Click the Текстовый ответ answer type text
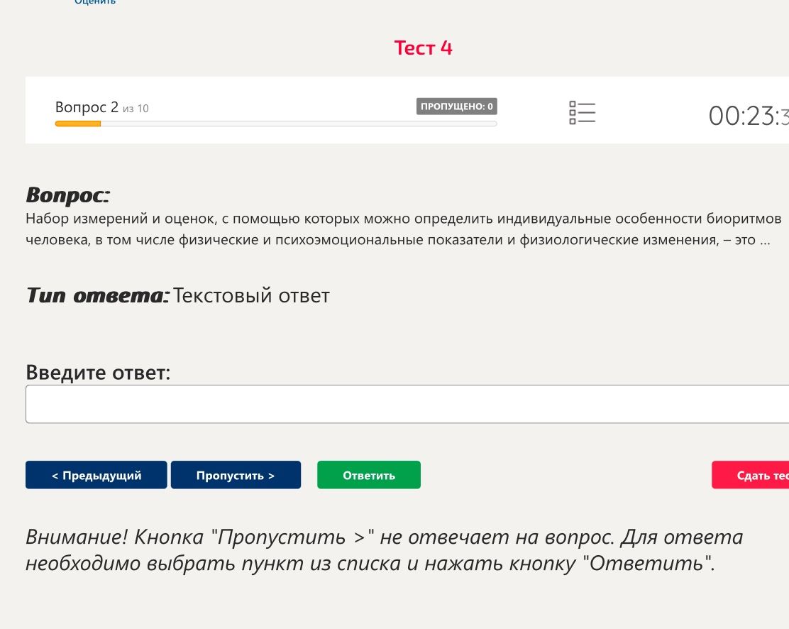 tap(251, 295)
